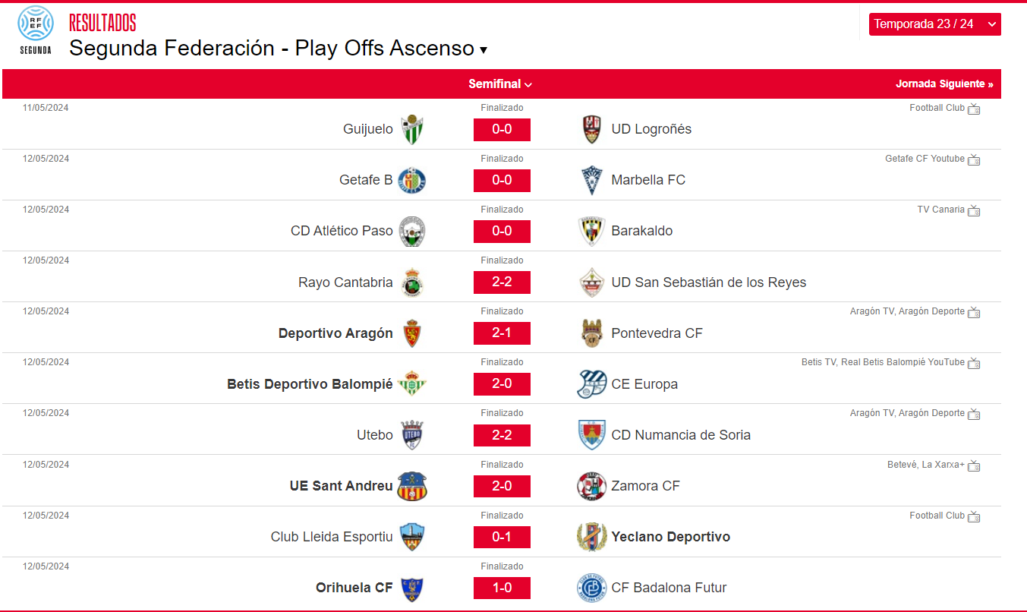Click the TV icon next to TV Canaria
The height and width of the screenshot is (612, 1027).
974,210
